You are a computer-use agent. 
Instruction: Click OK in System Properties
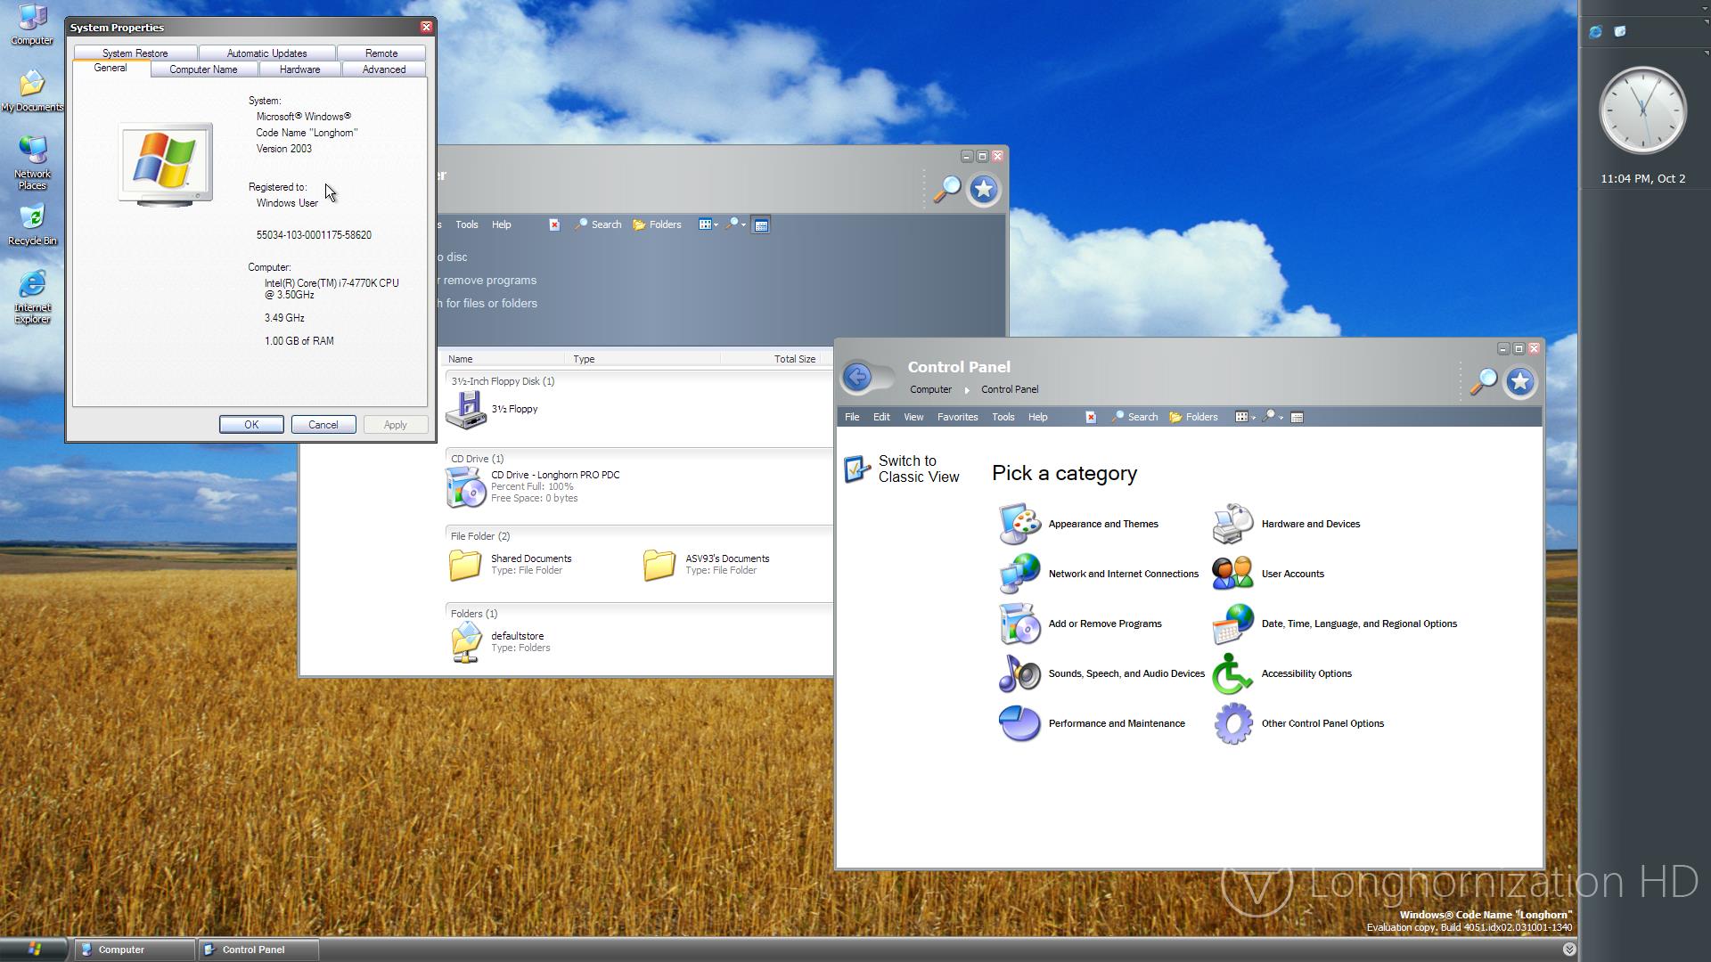[251, 425]
